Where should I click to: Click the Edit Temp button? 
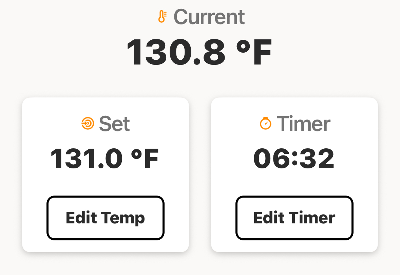tap(106, 218)
